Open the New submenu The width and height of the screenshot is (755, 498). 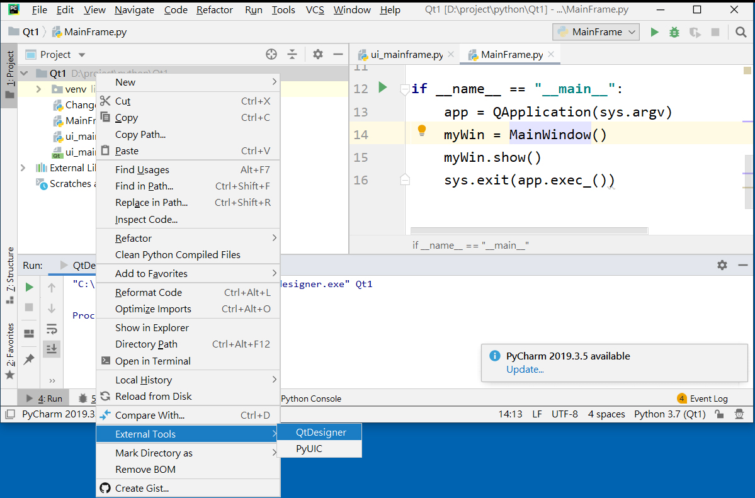(x=188, y=82)
